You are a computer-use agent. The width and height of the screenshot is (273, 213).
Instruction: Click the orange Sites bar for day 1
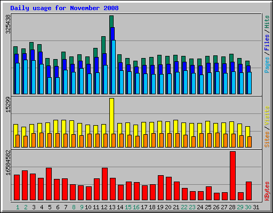click(x=18, y=141)
